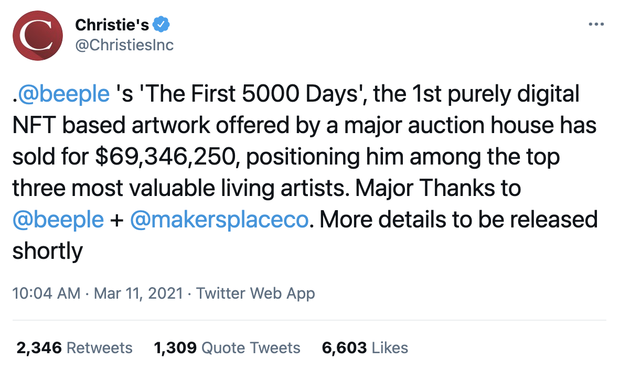The image size is (620, 371).
Task: Show the 6,603 Likes list
Action: click(x=365, y=347)
